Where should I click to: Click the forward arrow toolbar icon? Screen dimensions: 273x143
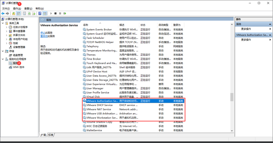7,13
